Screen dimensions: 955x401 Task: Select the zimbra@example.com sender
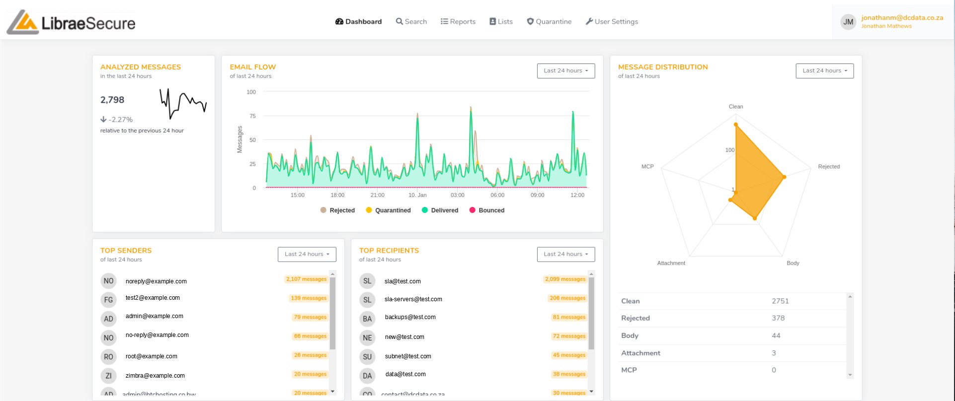(x=155, y=376)
